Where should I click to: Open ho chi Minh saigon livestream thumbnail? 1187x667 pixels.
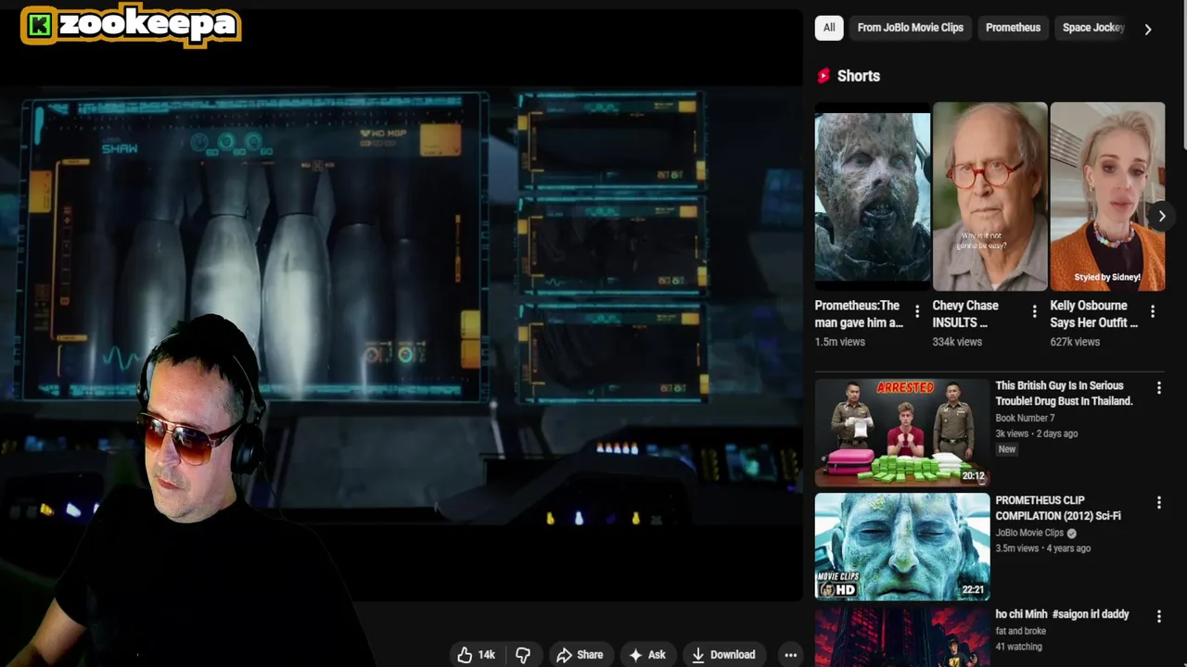coord(902,637)
